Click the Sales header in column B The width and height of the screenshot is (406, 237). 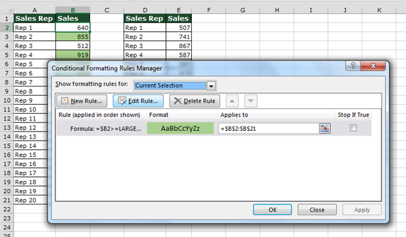(x=73, y=18)
